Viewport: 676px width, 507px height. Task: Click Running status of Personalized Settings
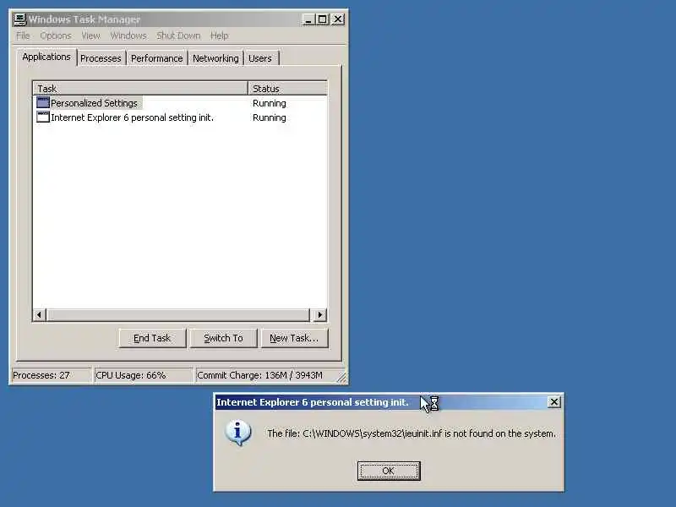point(269,103)
